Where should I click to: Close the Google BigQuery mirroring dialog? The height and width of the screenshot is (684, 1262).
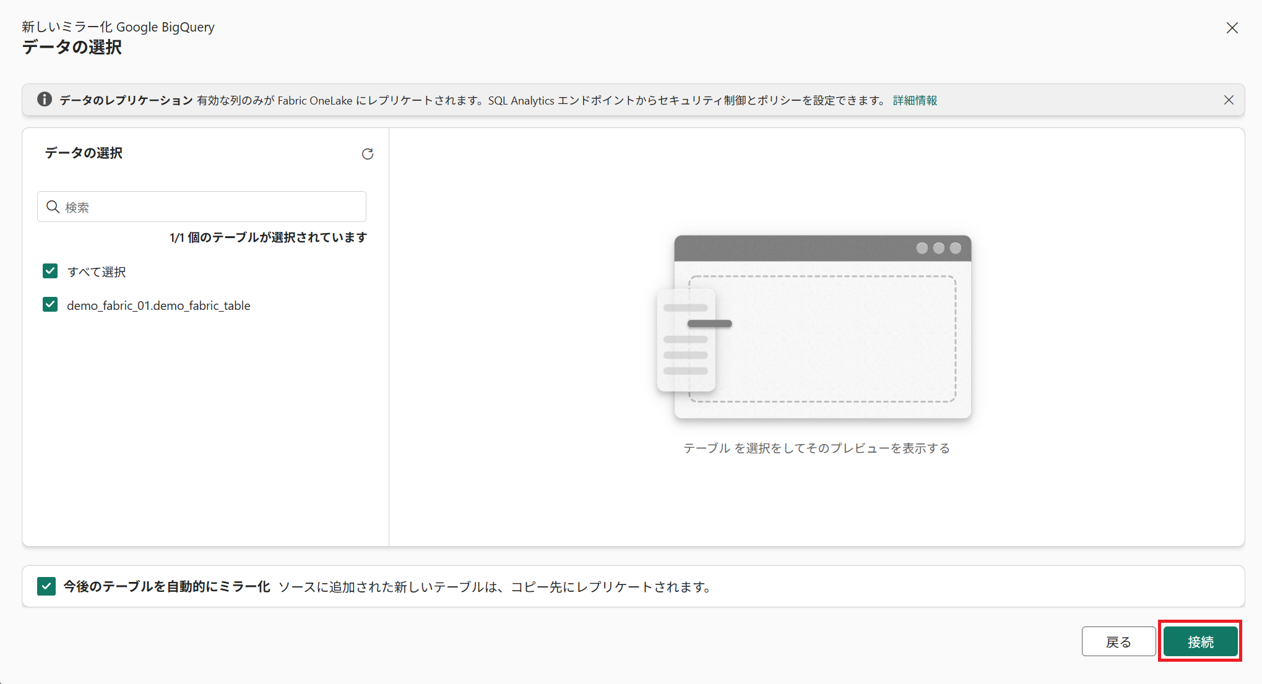(x=1232, y=28)
